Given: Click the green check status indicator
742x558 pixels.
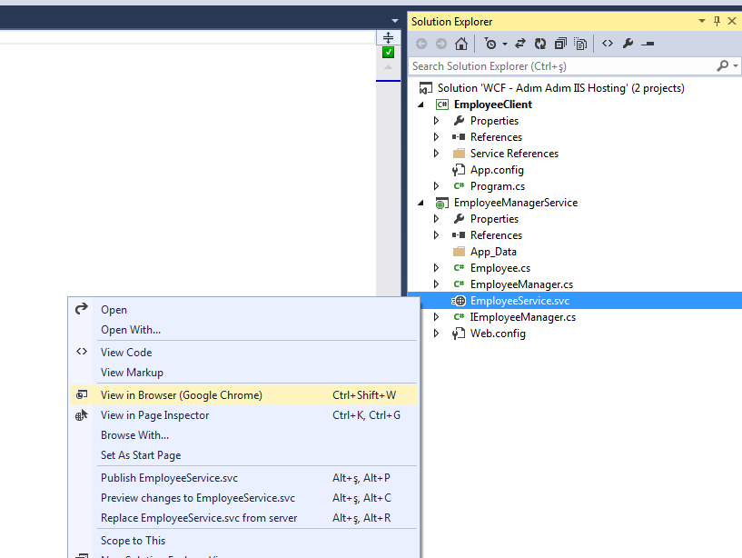Looking at the screenshot, I should [388, 52].
